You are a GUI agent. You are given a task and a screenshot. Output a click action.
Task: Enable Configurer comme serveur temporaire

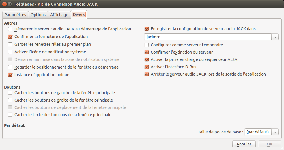pos(147,45)
